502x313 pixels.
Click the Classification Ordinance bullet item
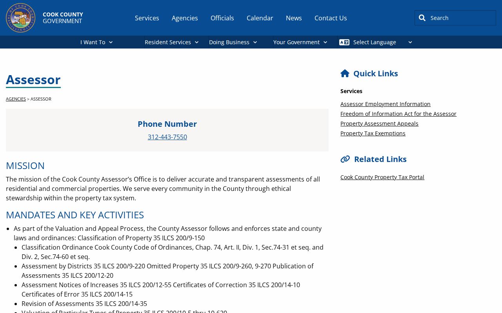click(173, 252)
